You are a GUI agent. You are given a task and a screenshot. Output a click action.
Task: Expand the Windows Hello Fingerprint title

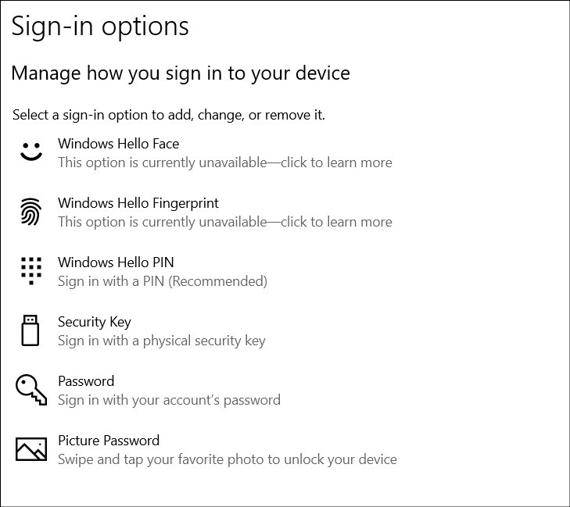coord(138,203)
